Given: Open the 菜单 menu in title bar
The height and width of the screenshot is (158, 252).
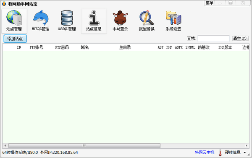Looking at the screenshot, I should point(209,3).
